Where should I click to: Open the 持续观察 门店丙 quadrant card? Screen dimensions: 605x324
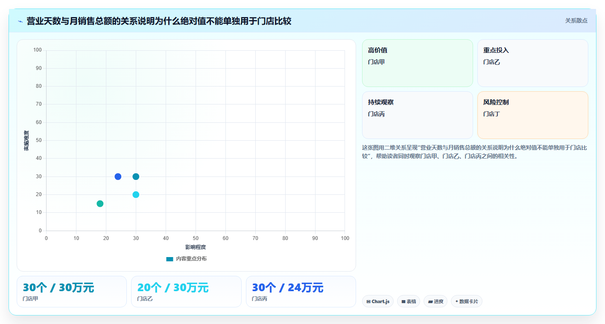click(x=418, y=115)
